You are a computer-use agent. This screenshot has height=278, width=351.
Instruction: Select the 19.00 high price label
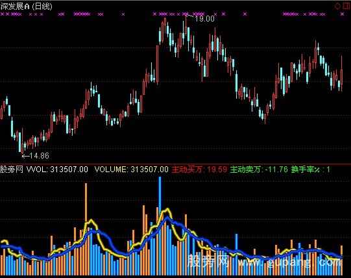204,19
